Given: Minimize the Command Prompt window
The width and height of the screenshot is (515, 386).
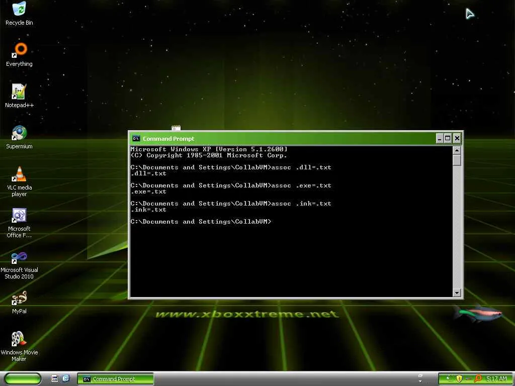Looking at the screenshot, I should pyautogui.click(x=440, y=139).
